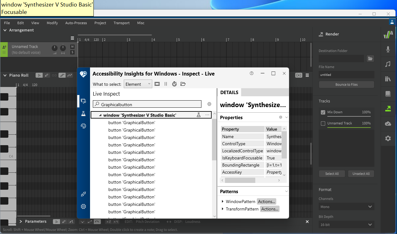Toggle the Mix Down checkbox

pos(323,112)
